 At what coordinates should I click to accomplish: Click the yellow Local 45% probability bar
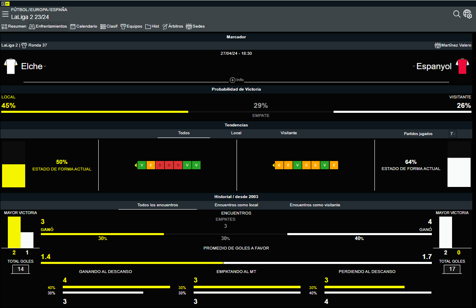pyautogui.click(x=95, y=112)
